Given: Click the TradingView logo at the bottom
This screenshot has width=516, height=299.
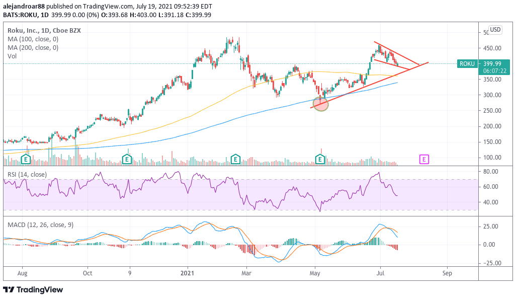Looking at the screenshot, I should pyautogui.click(x=33, y=290).
